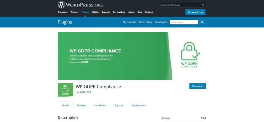Click the underlined GDPR word in banner

[x=85, y=62]
